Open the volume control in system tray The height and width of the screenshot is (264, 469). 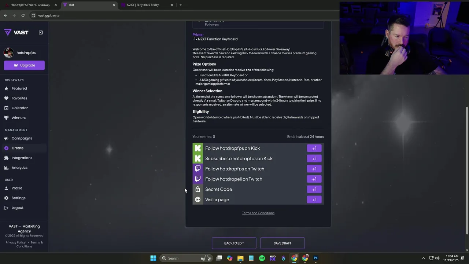coord(437,258)
